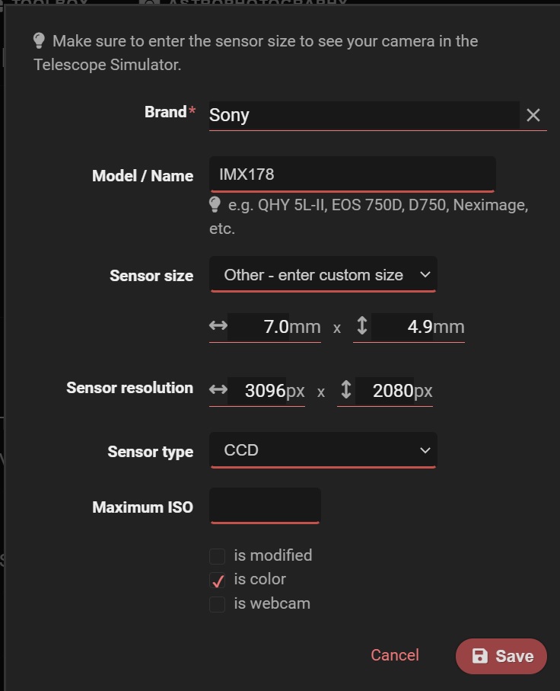Open the Sensor type dropdown showing CCD
Image resolution: width=560 pixels, height=691 pixels.
coord(323,449)
